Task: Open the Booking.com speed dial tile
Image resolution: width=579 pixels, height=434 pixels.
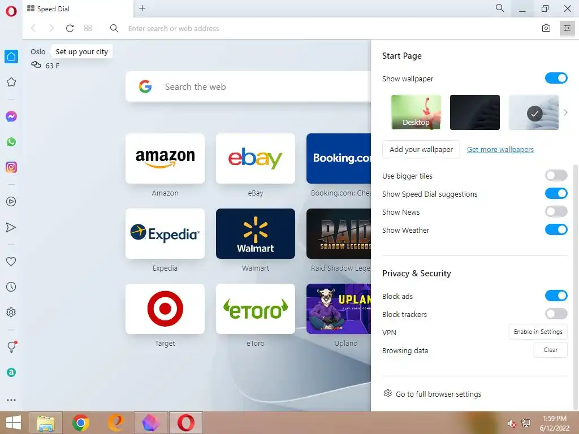Action: (x=339, y=158)
